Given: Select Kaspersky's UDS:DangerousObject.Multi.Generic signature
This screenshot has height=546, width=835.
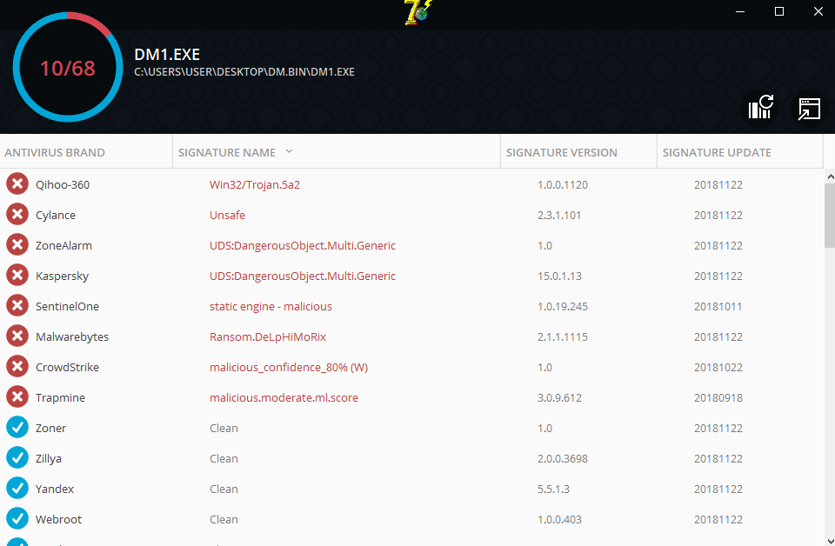Looking at the screenshot, I should [x=303, y=276].
